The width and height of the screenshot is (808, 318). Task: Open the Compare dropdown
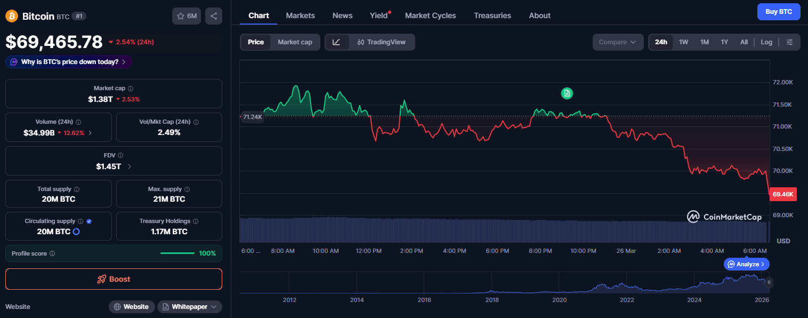coord(618,42)
